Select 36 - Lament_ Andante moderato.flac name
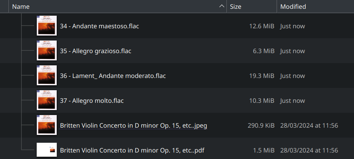354x159 pixels. 113,76
